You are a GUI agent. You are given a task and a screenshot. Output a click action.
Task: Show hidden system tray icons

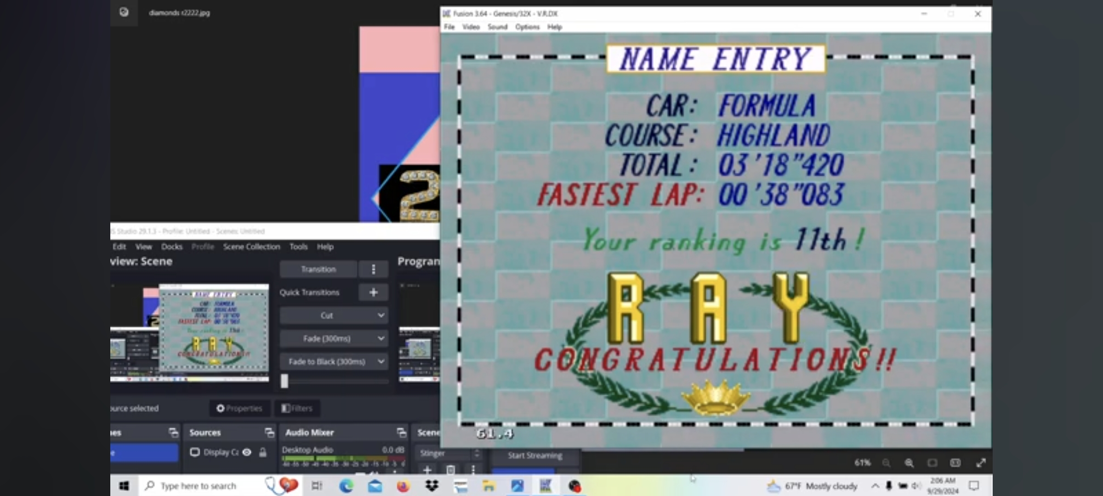tap(875, 486)
